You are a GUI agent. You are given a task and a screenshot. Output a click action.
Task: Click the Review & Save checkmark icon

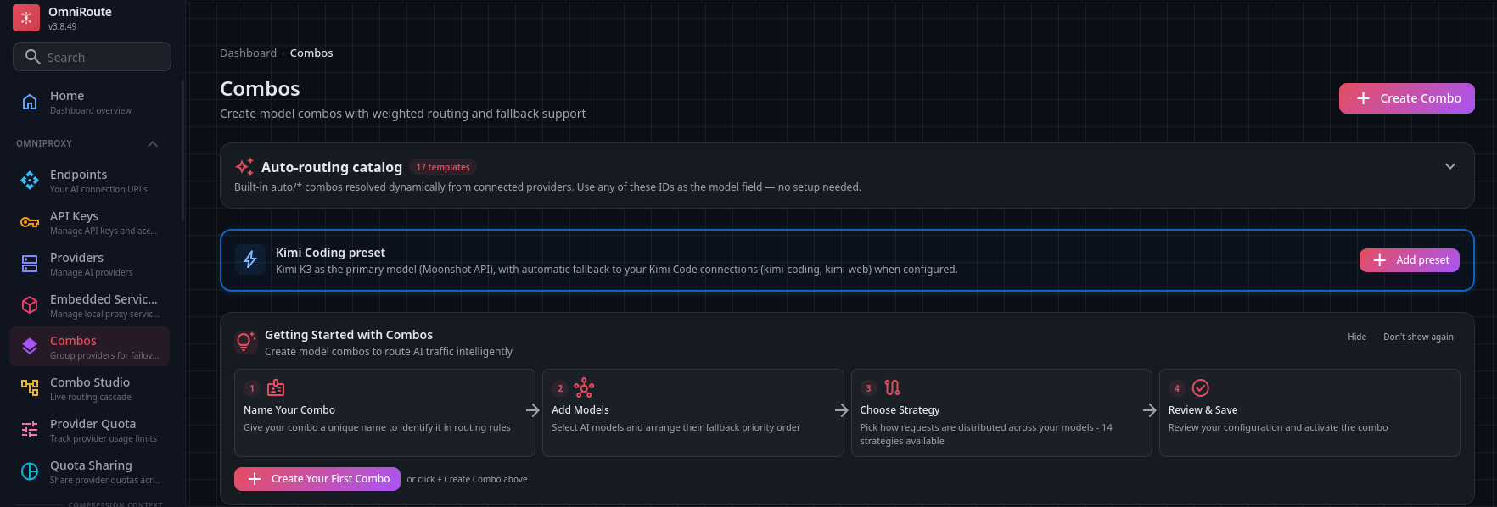1200,388
